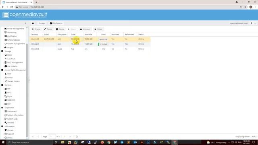Click the Create filesystem button
The height and width of the screenshot is (145, 258).
click(x=36, y=29)
